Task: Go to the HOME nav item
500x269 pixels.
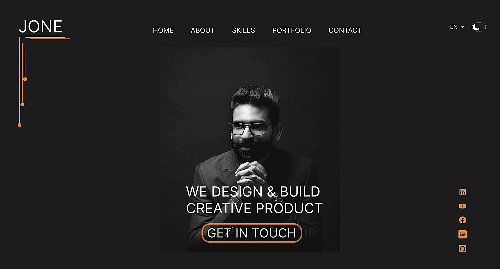Action: tap(163, 30)
